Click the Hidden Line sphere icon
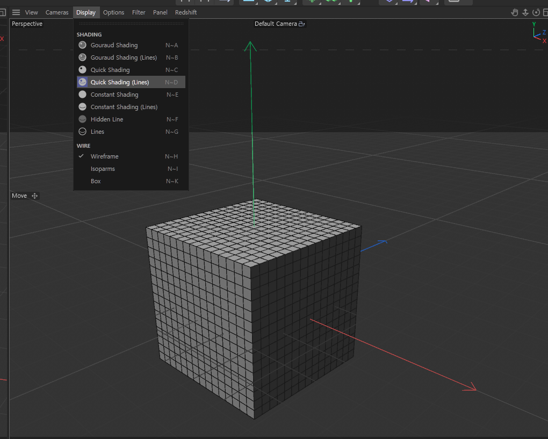Image resolution: width=548 pixels, height=439 pixels. pos(82,119)
